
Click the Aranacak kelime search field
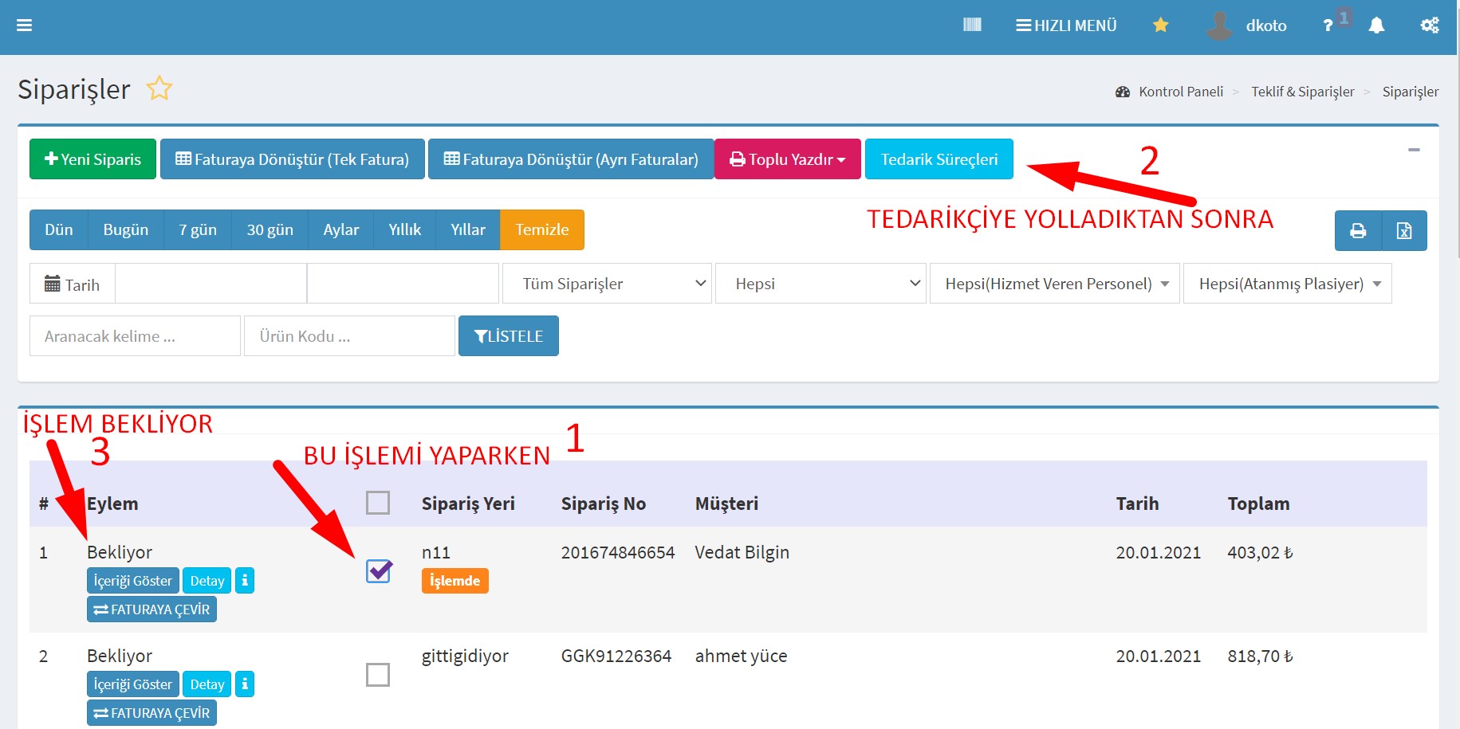(x=134, y=336)
